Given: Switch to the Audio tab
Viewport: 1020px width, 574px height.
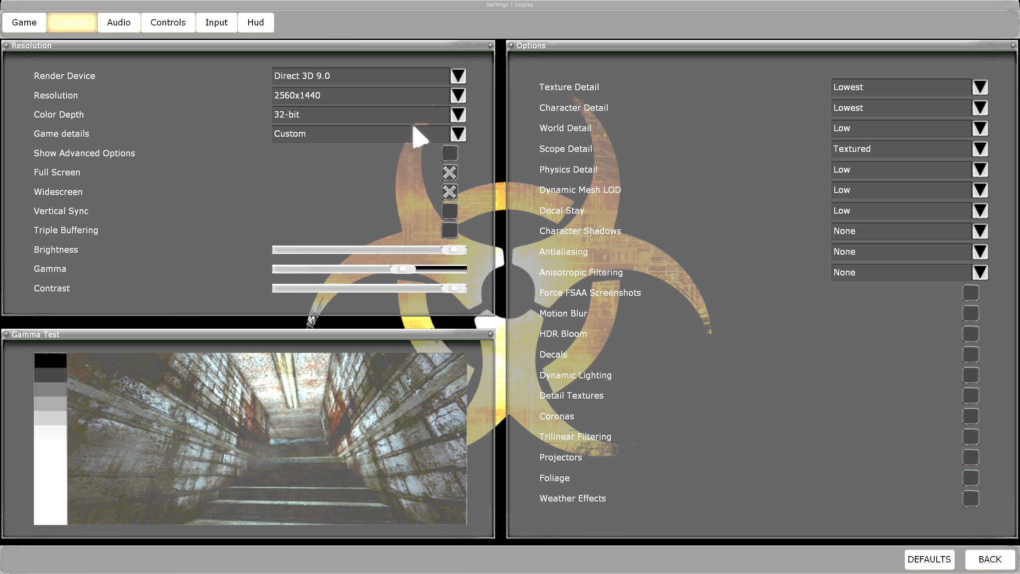Looking at the screenshot, I should 119,22.
